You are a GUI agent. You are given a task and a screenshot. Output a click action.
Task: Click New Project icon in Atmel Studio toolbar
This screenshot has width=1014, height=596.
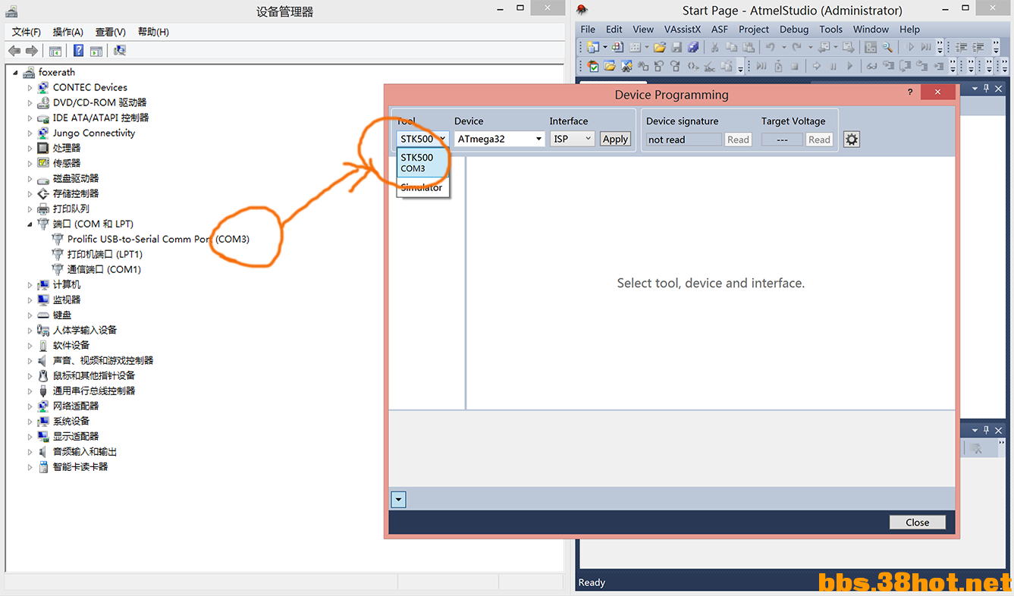(592, 47)
